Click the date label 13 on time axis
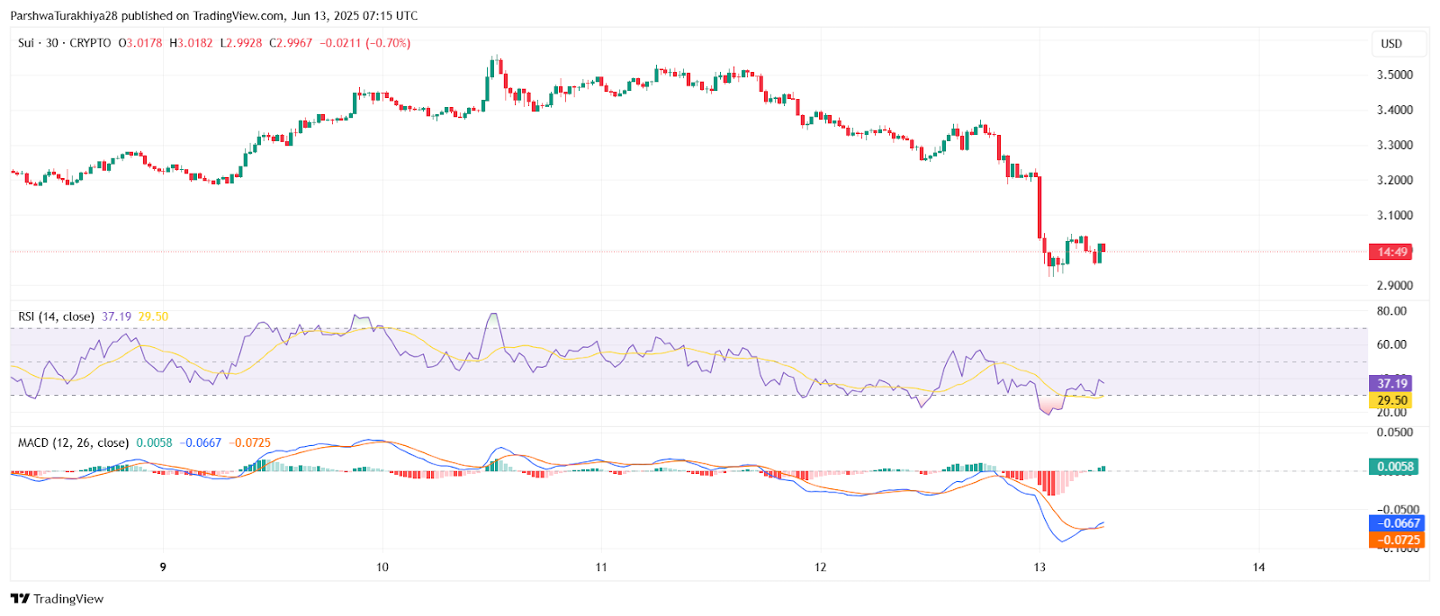This screenshot has width=1440, height=616. pos(1039,567)
